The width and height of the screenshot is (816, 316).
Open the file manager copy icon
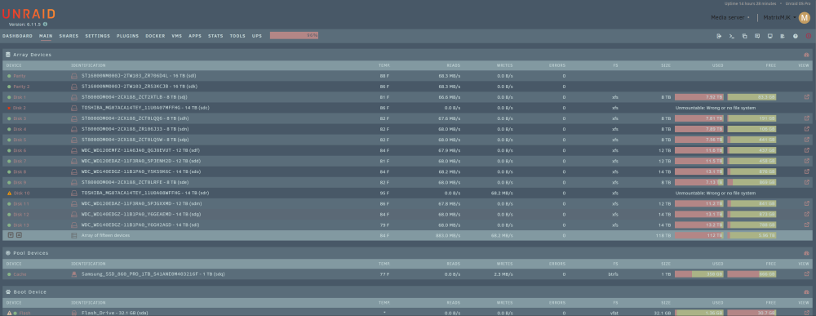[744, 36]
